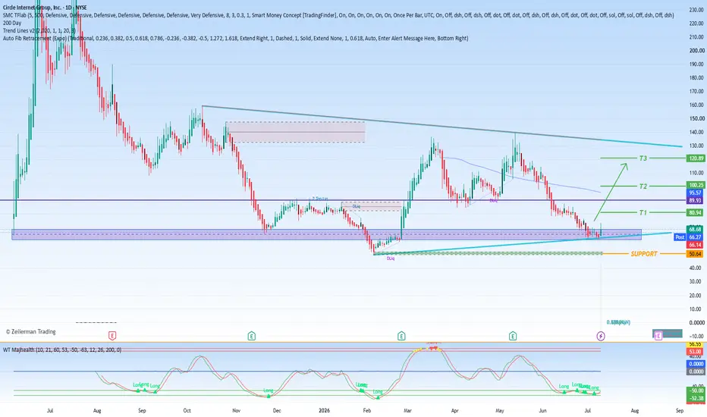Click the blue 0.0000 oscillator tag
This screenshot has width=707, height=417.
point(696,364)
